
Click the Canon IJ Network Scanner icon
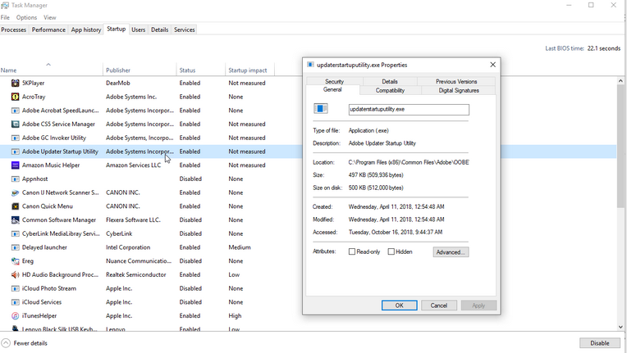(x=16, y=192)
